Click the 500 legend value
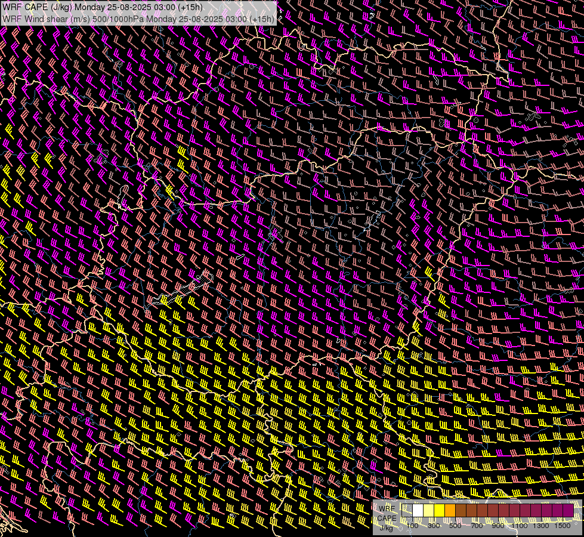Image resolution: width=584 pixels, height=537 pixels. coord(455,526)
